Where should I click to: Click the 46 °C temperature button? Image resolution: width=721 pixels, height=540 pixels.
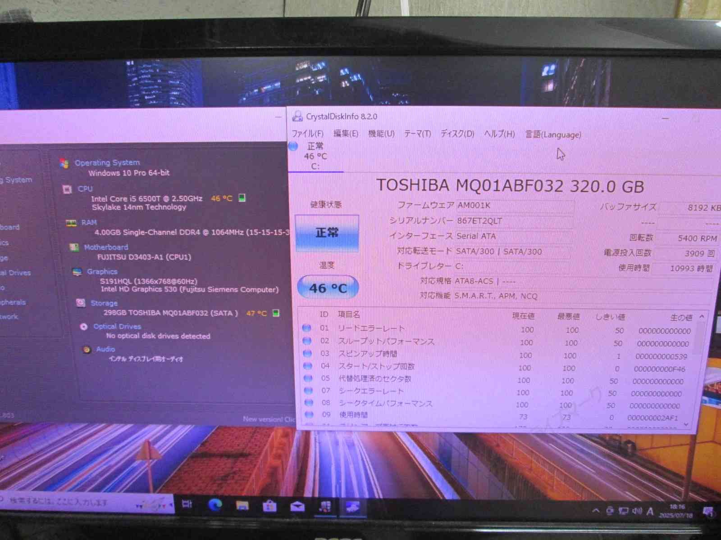pyautogui.click(x=328, y=288)
